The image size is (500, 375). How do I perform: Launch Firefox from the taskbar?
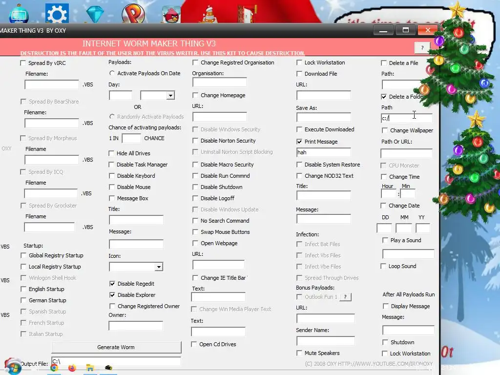point(72,368)
